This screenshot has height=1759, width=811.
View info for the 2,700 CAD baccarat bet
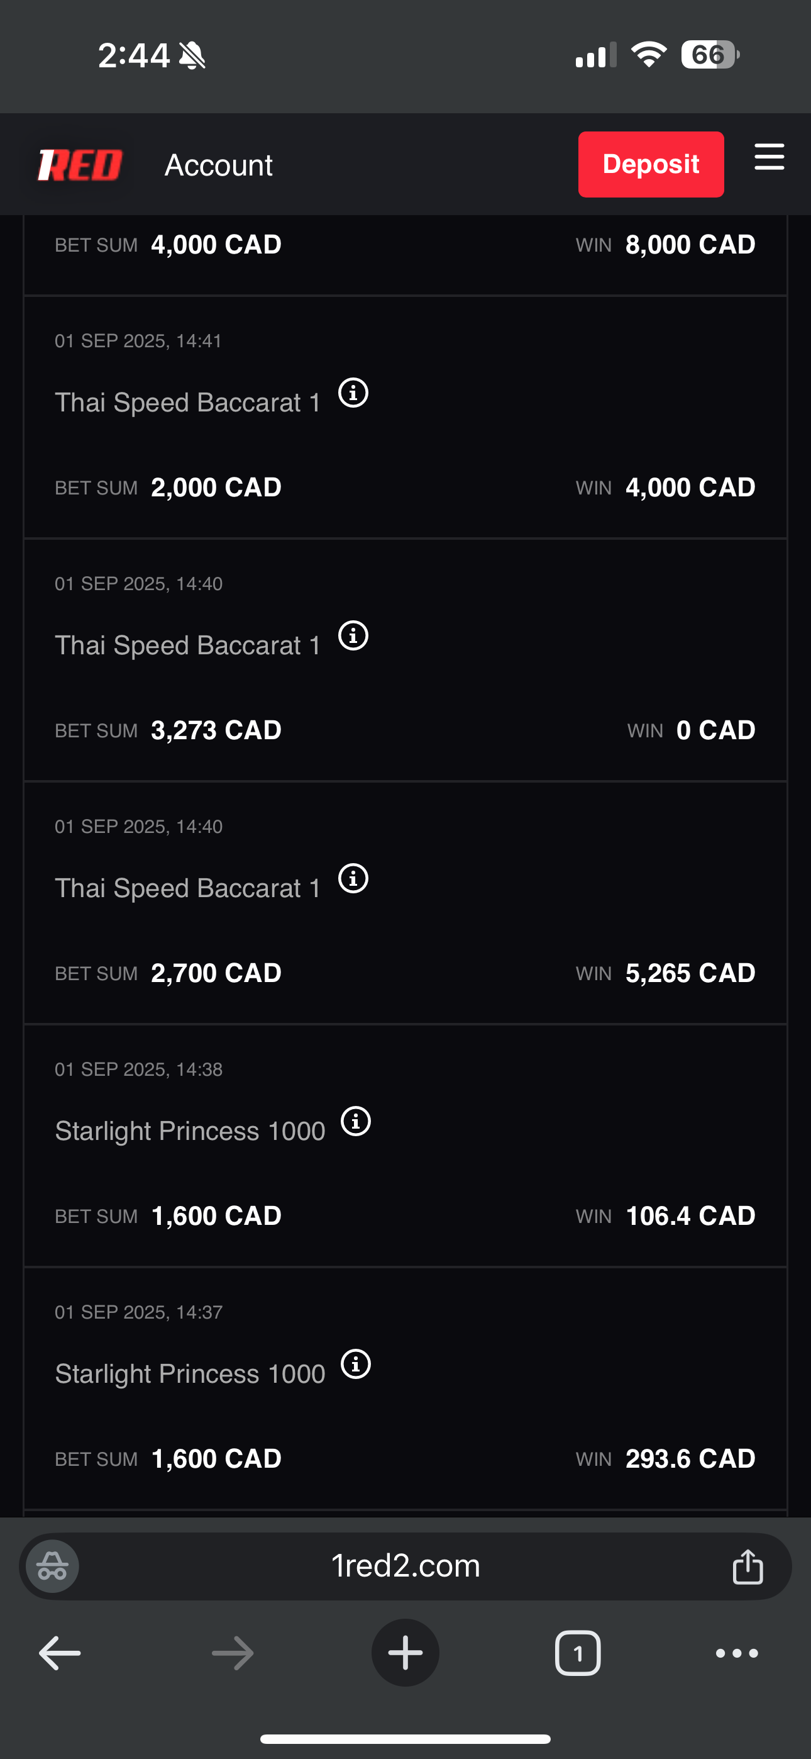(x=353, y=879)
